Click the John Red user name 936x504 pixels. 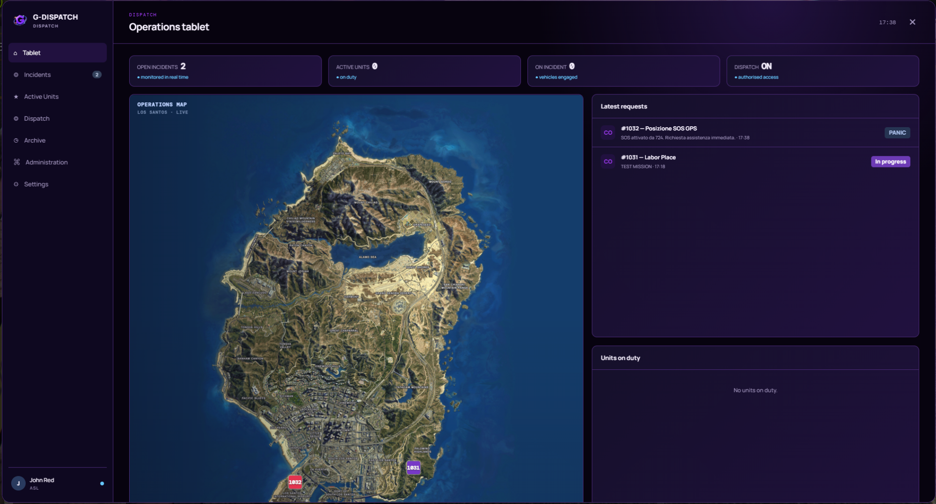click(42, 480)
